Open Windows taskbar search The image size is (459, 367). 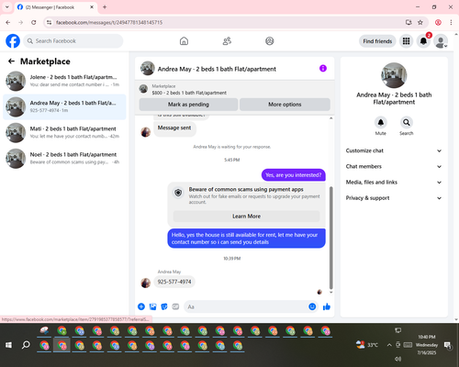pos(26,345)
